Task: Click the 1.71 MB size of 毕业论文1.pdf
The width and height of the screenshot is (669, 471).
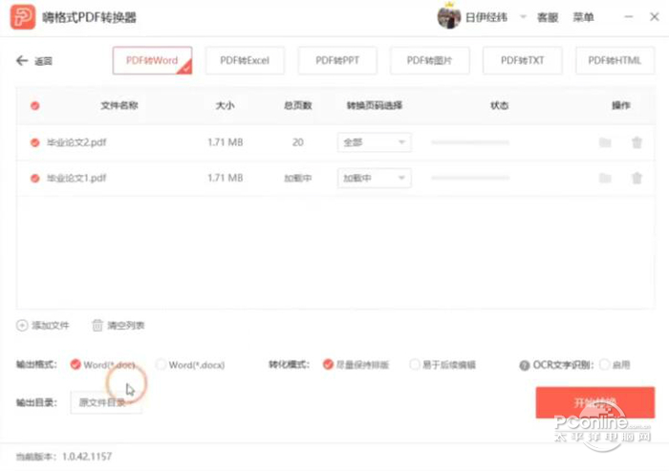Action: [226, 178]
